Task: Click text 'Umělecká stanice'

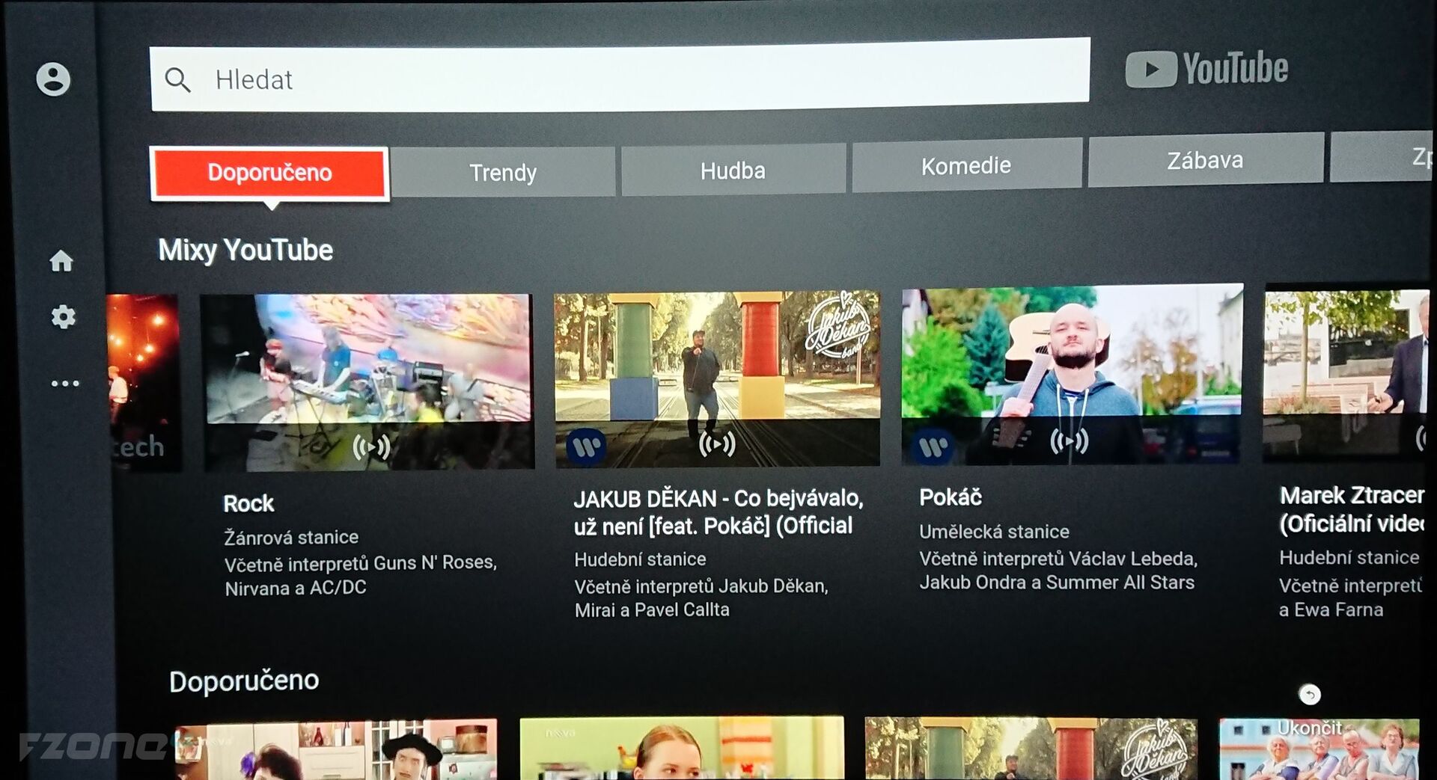Action: point(994,532)
